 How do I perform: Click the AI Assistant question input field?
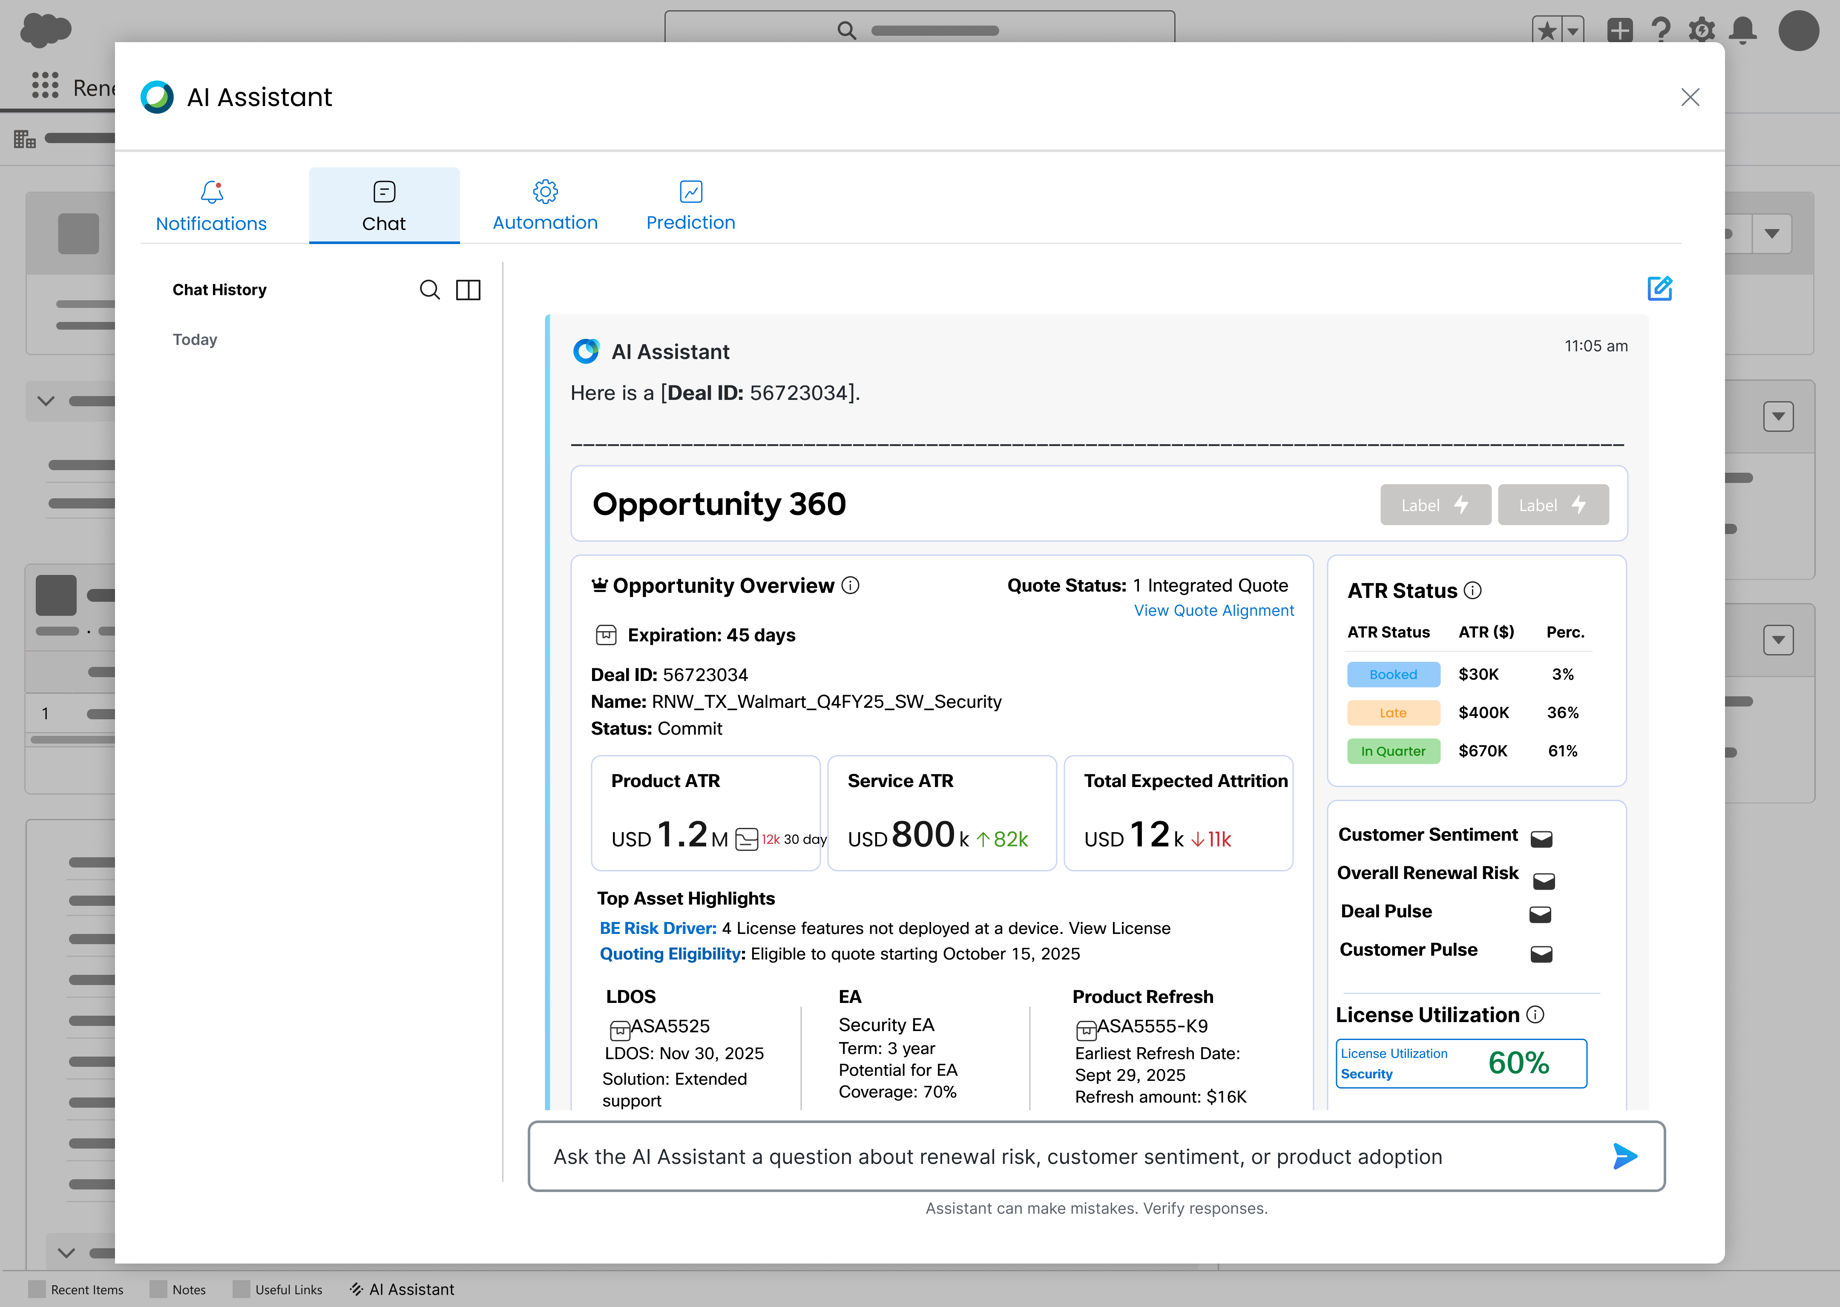point(1096,1157)
